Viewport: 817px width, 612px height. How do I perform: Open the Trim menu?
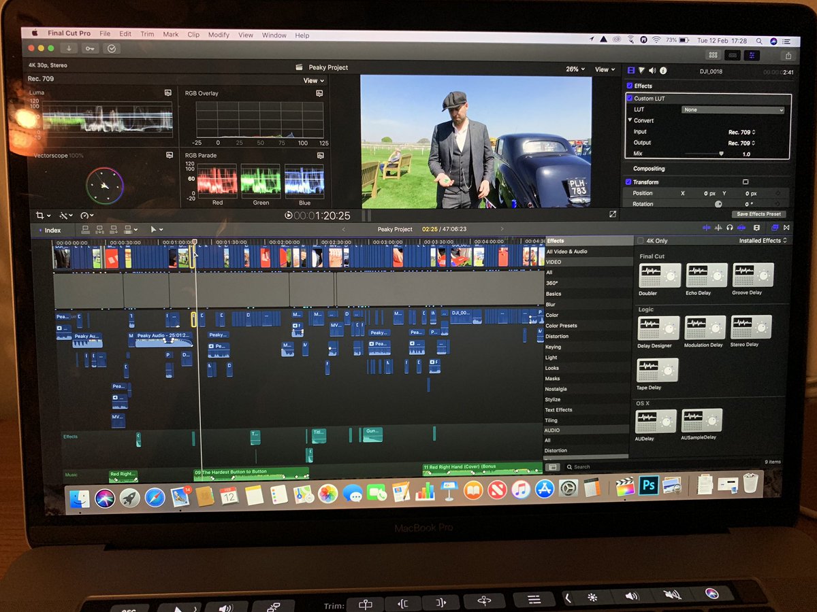pyautogui.click(x=147, y=34)
